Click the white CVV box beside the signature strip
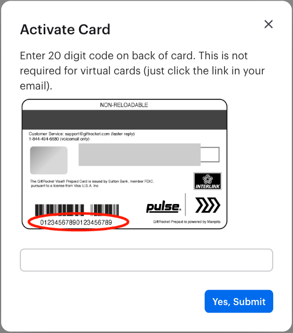 point(210,155)
